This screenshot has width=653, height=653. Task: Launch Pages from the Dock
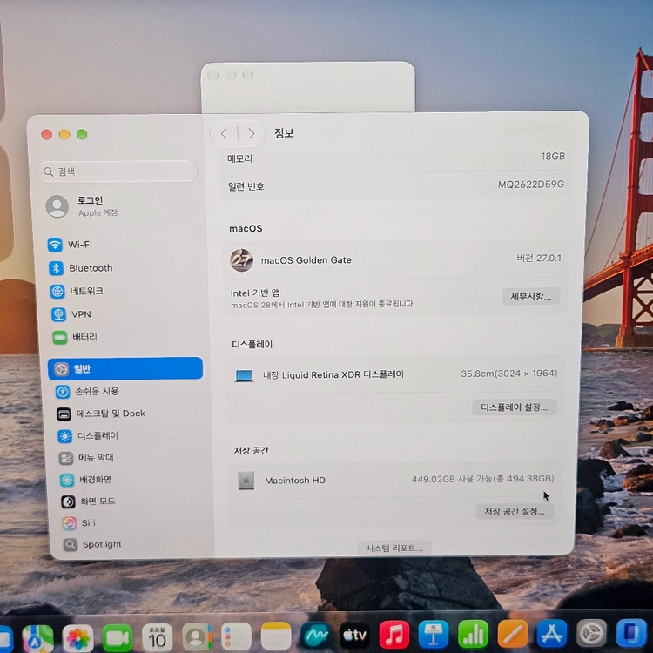click(x=513, y=634)
